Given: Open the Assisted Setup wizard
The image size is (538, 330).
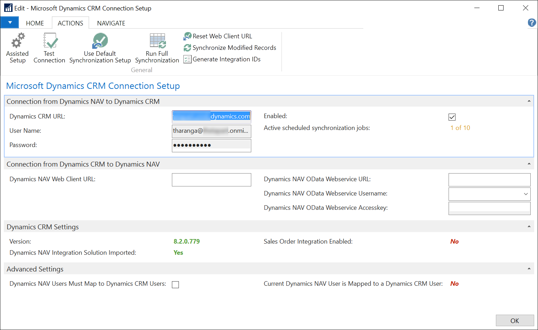Looking at the screenshot, I should pos(17,48).
